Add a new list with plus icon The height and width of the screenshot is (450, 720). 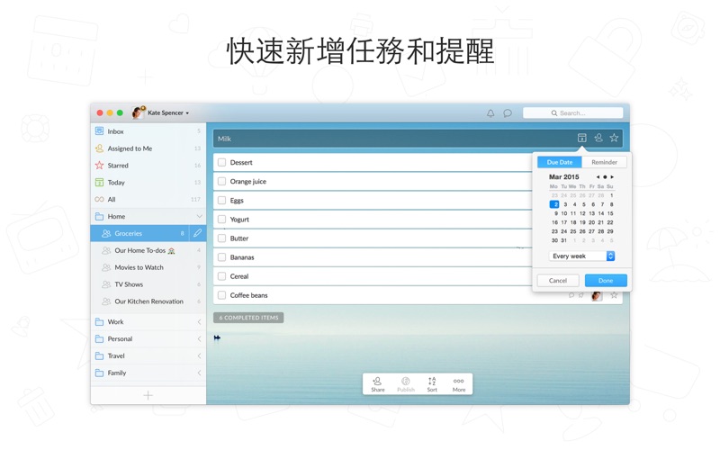tap(148, 395)
